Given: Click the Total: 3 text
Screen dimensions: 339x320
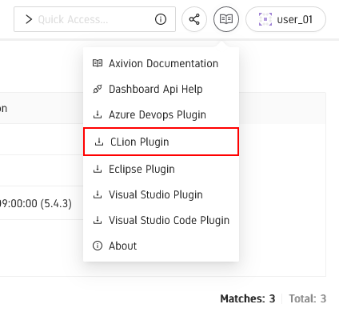Looking at the screenshot, I should click(x=308, y=298).
